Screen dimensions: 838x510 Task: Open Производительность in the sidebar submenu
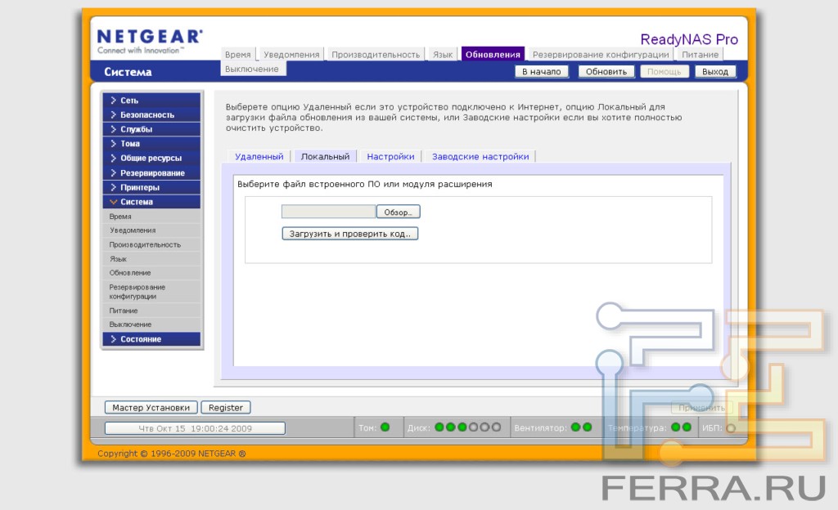tap(151, 245)
